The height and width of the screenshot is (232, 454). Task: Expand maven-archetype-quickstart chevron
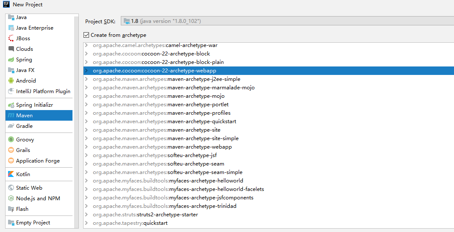tap(86, 122)
